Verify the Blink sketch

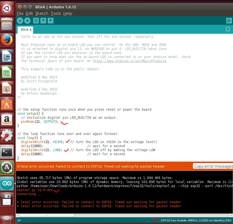coord(20,21)
